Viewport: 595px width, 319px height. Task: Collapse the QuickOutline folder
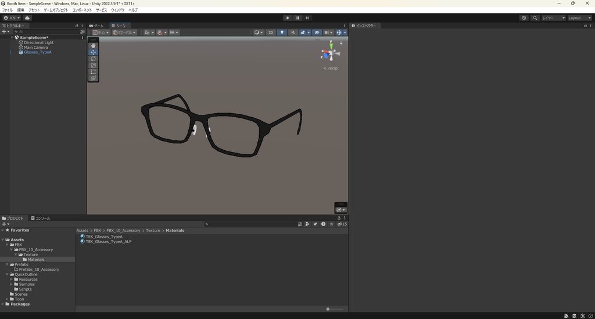pyautogui.click(x=8, y=274)
